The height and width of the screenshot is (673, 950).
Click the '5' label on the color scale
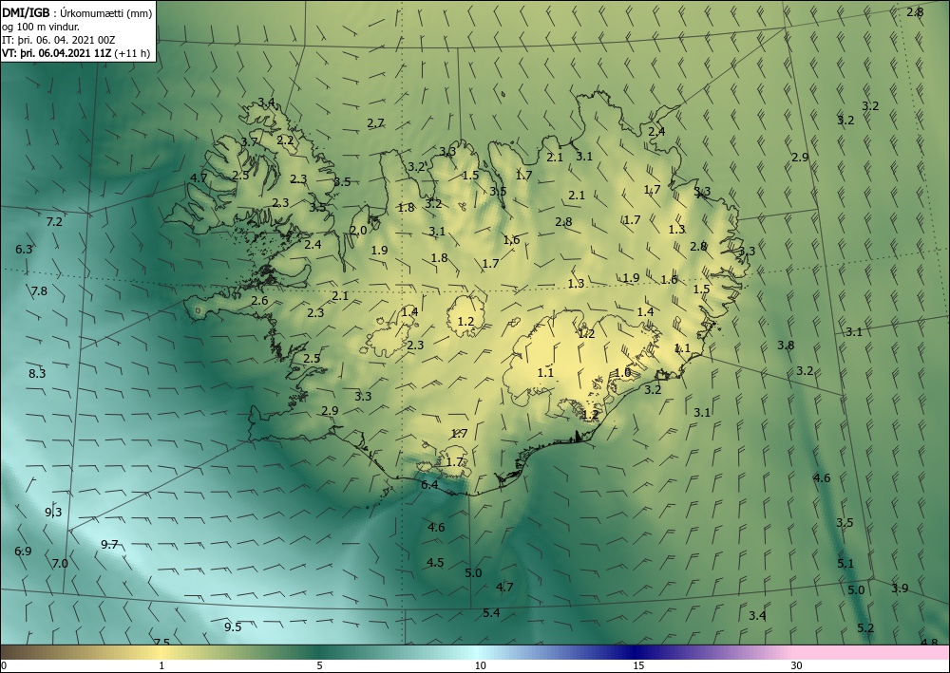[x=319, y=665]
